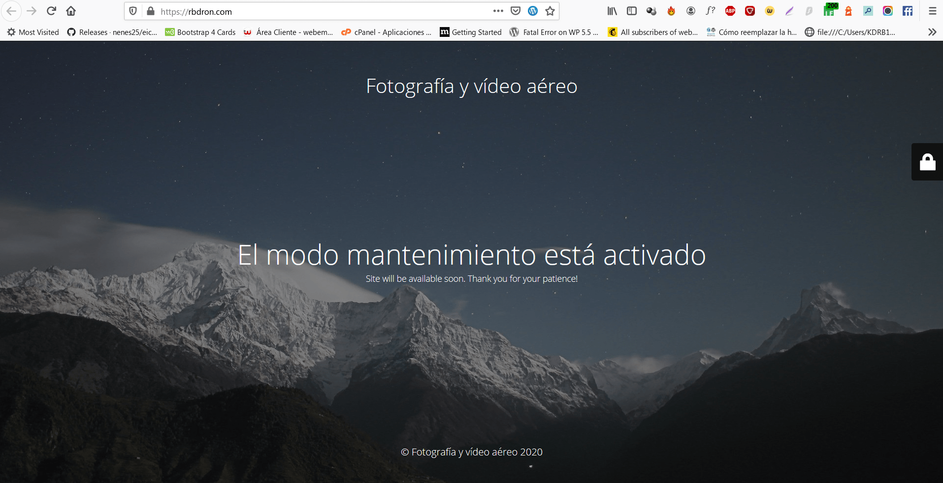
Task: Go forward to the next page
Action: pos(32,11)
